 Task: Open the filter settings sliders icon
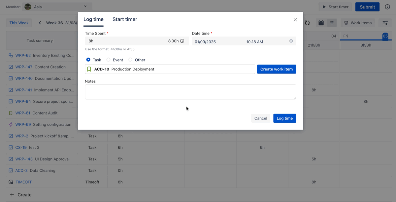tap(385, 23)
